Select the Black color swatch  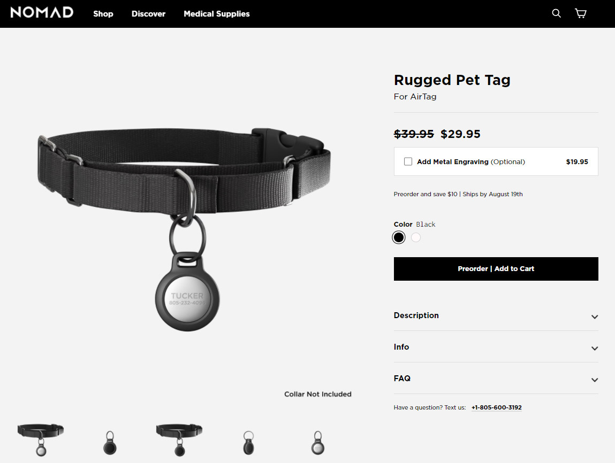[399, 237]
